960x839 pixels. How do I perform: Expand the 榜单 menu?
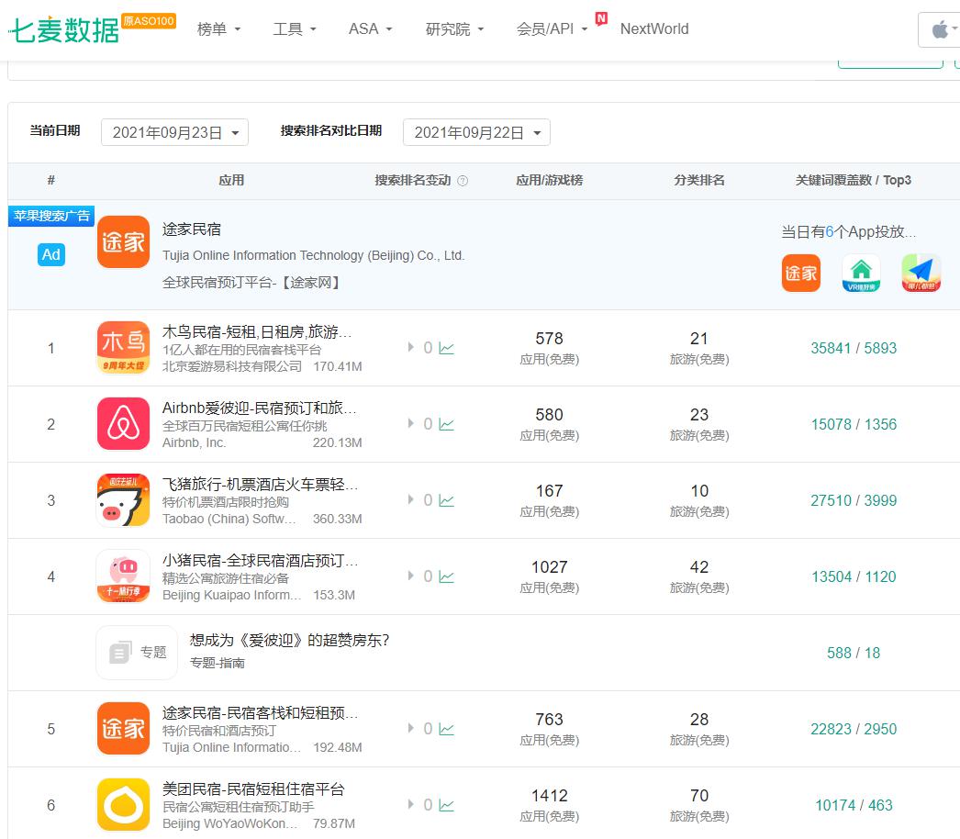pos(218,28)
